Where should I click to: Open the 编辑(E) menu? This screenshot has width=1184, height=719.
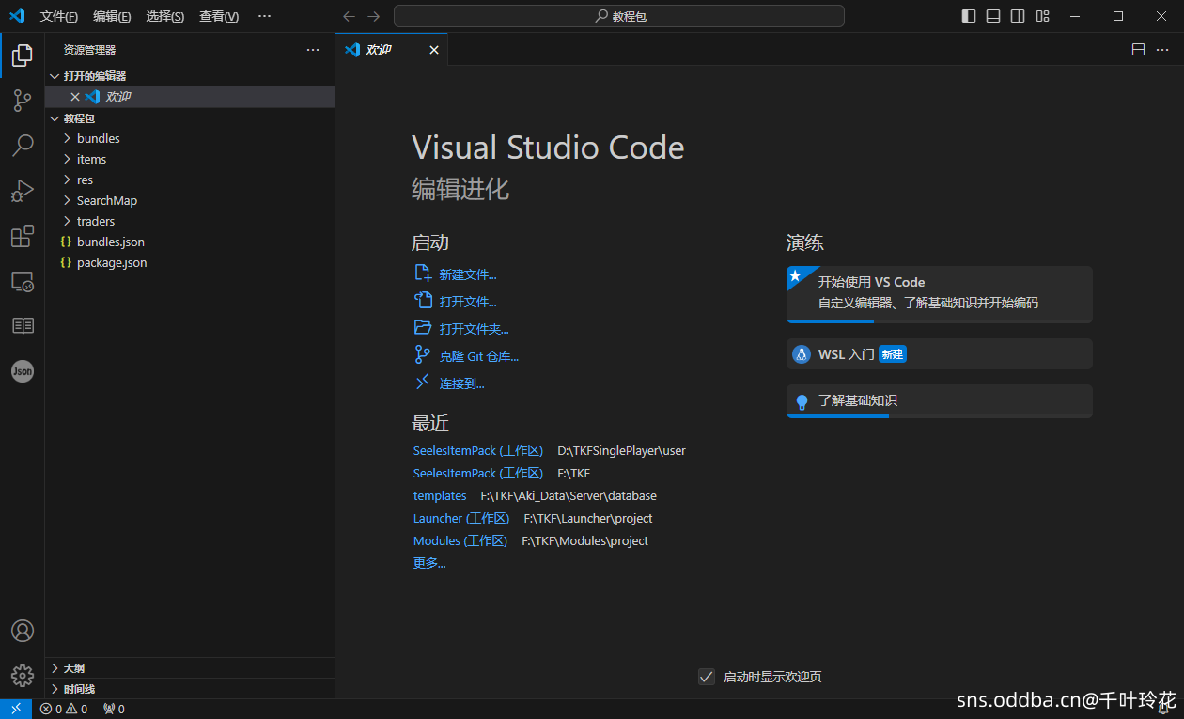point(112,16)
